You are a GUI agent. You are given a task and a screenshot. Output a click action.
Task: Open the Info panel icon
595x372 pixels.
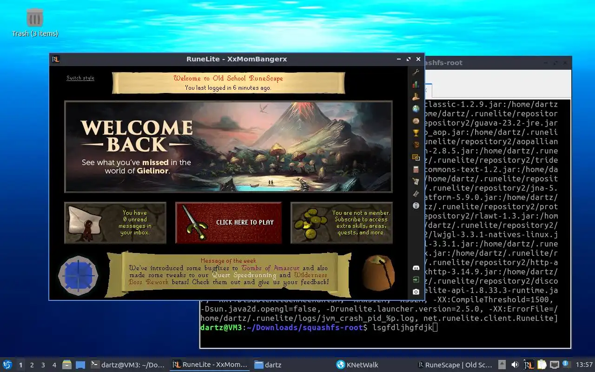[x=416, y=206]
